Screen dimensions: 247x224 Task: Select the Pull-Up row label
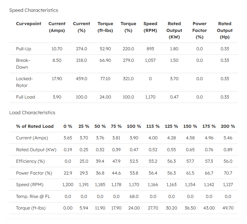coord(23,49)
